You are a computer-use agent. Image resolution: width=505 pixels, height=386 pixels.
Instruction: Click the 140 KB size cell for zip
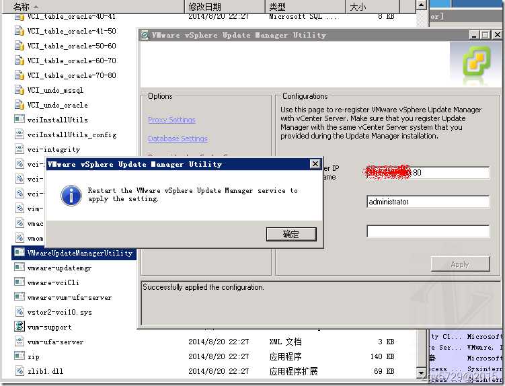point(383,356)
